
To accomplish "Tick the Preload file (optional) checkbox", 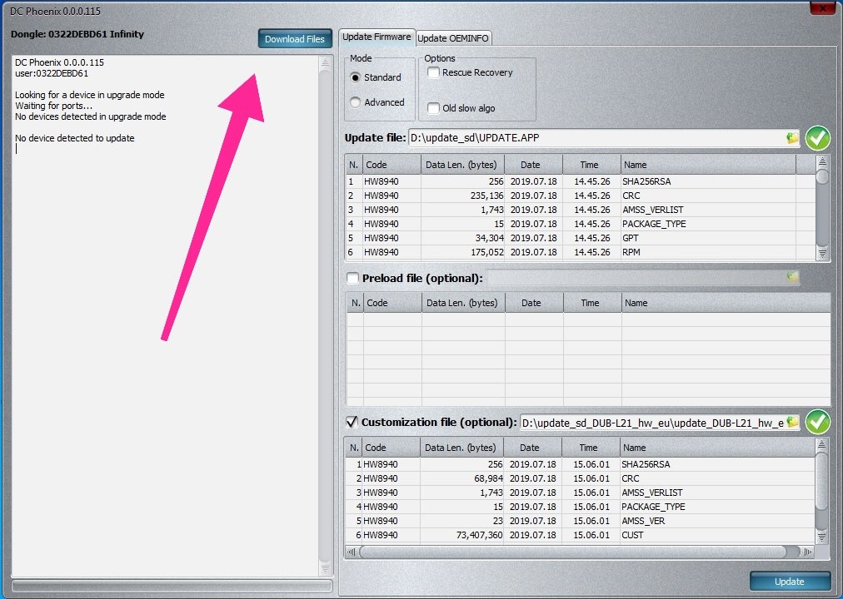I will (x=352, y=278).
